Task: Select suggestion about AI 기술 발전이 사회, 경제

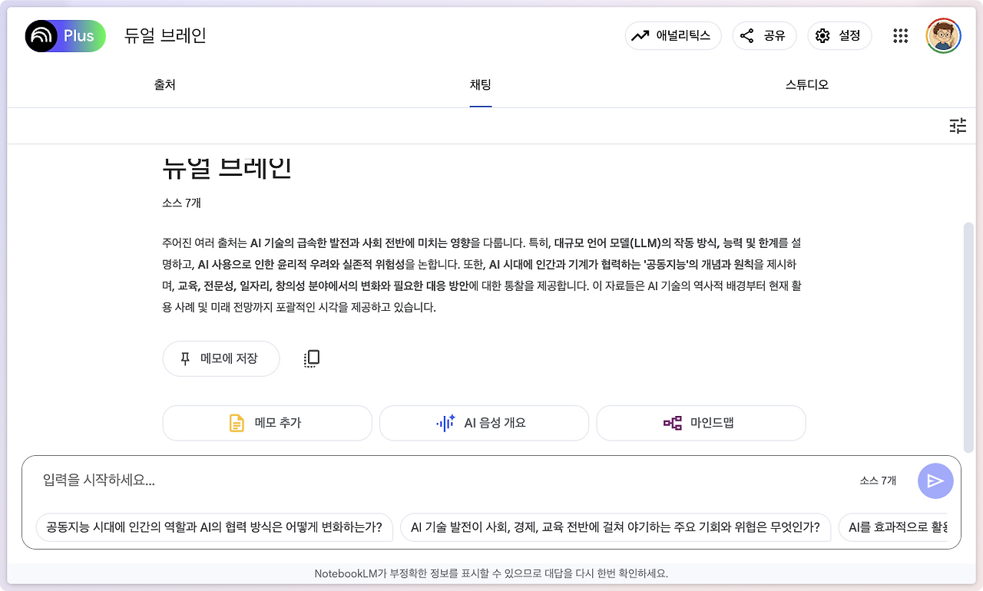Action: pyautogui.click(x=616, y=527)
